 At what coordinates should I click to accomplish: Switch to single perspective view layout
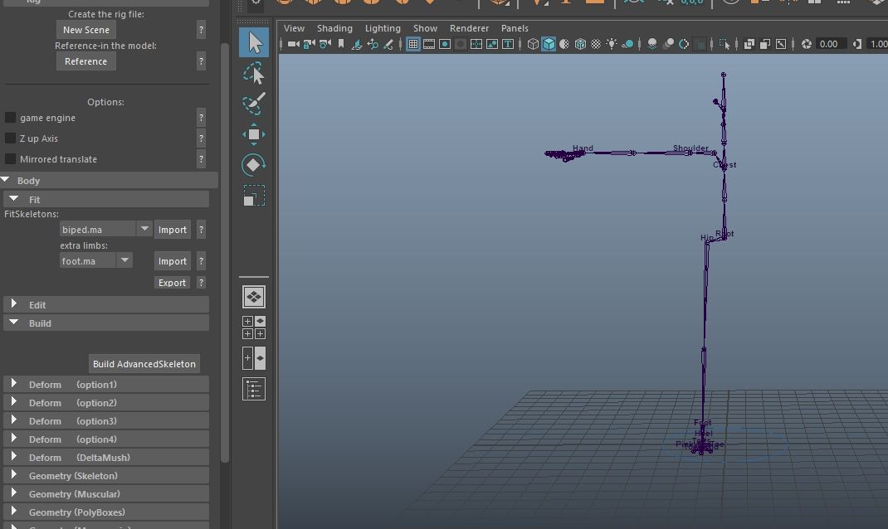click(254, 297)
